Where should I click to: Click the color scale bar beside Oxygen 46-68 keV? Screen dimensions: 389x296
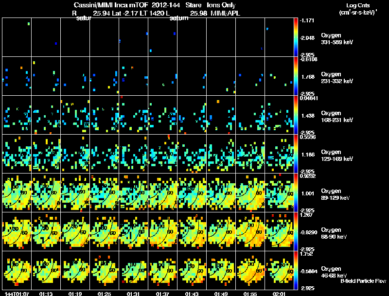296,270
